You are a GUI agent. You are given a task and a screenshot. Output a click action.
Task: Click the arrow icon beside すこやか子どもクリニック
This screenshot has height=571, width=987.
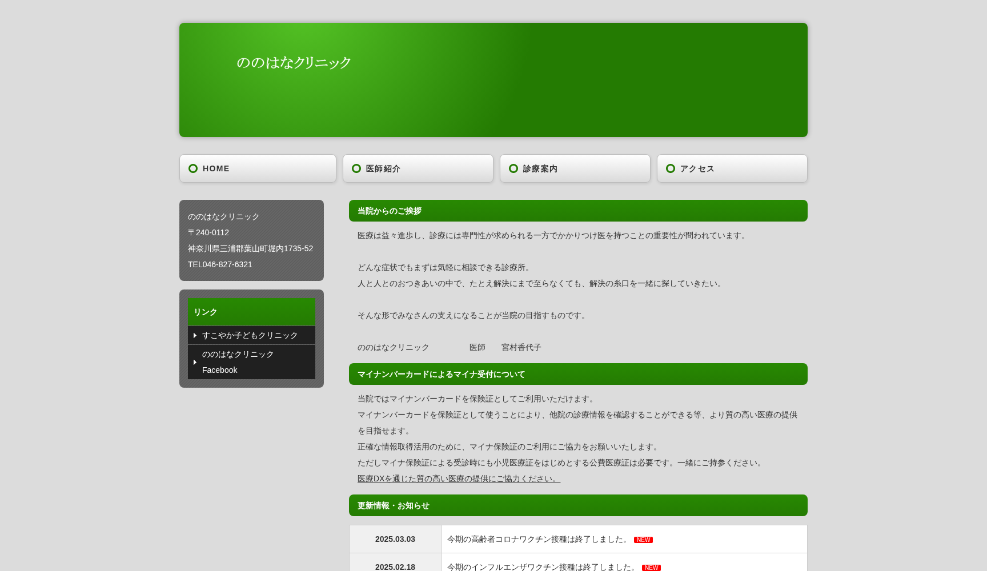[195, 335]
